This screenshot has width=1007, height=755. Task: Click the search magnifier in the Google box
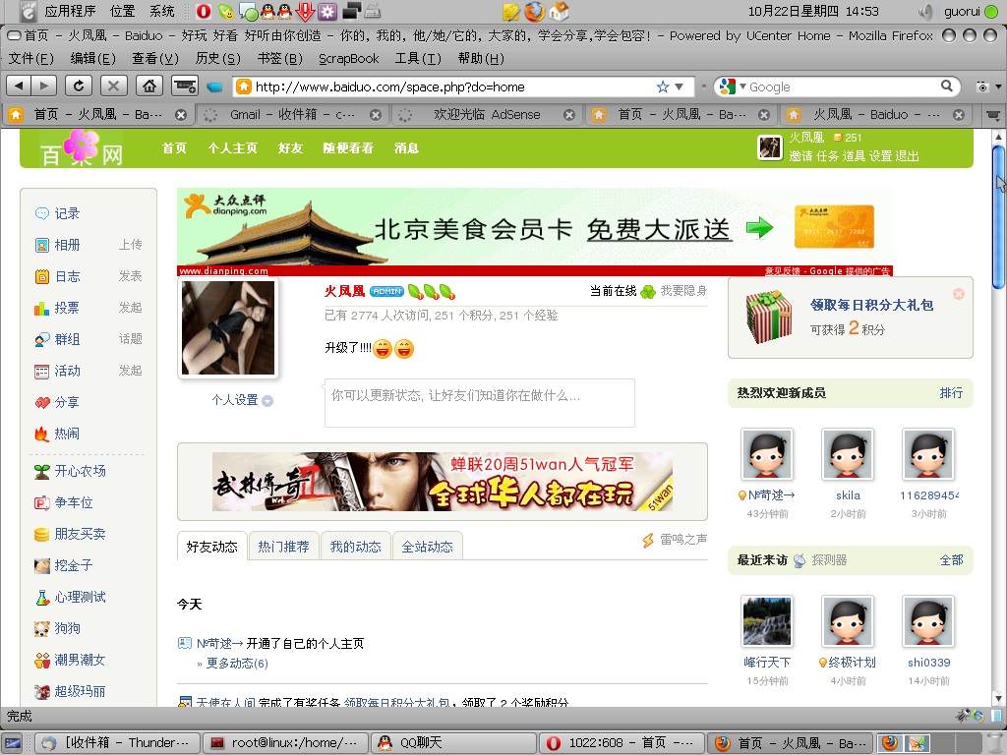(x=947, y=87)
